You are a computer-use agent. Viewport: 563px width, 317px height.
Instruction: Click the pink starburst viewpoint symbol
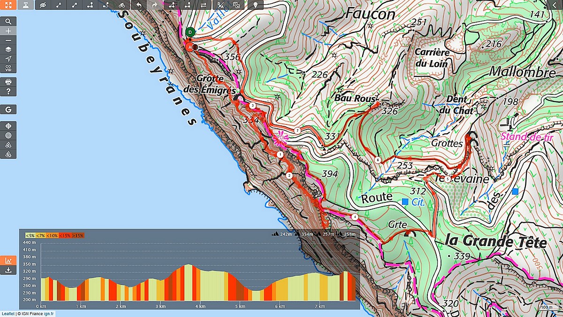point(280,138)
